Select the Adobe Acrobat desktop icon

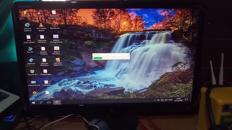pos(57,50)
